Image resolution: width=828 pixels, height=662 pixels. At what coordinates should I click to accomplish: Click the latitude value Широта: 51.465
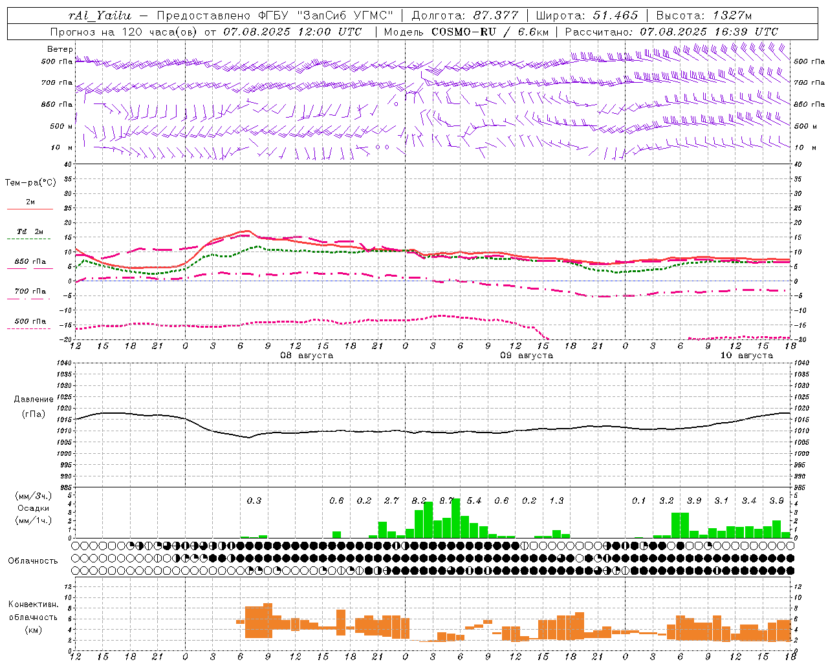tap(587, 16)
